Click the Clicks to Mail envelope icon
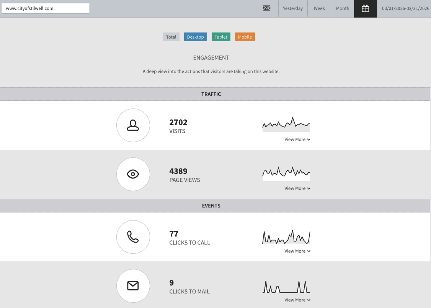The image size is (431, 308). (133, 285)
